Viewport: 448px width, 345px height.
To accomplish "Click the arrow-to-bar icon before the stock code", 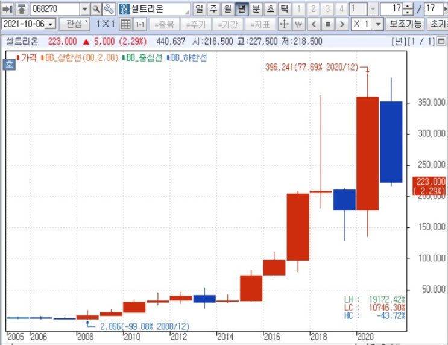I will pyautogui.click(x=7, y=9).
